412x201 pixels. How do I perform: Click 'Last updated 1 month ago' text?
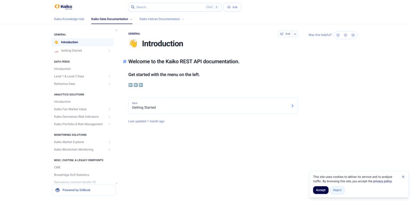pos(146,121)
